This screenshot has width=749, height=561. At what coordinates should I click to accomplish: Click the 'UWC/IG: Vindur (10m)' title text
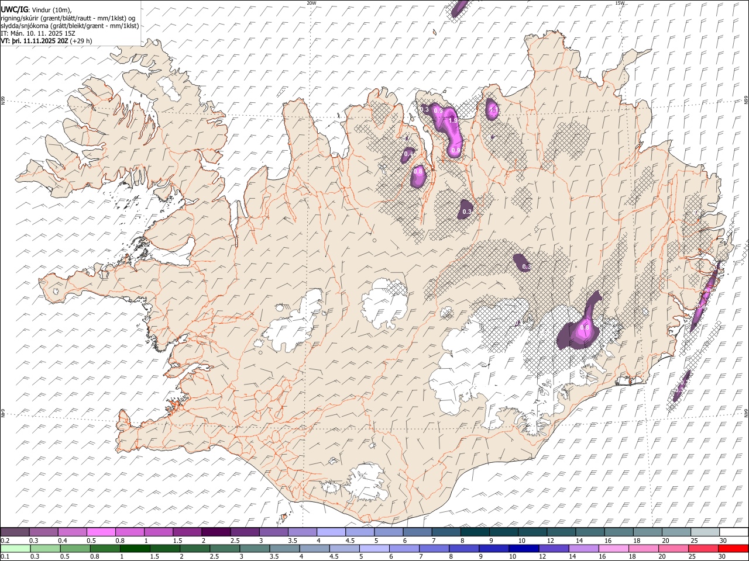(36, 9)
